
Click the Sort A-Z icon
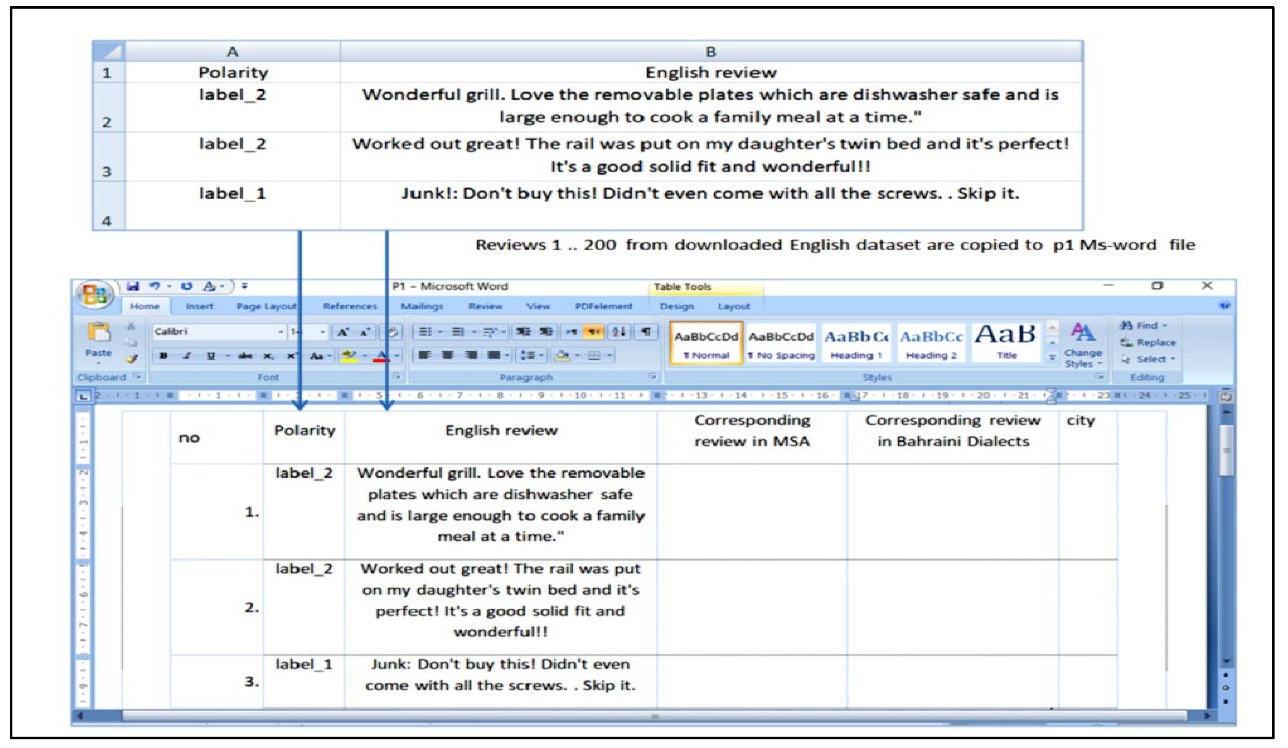619,332
